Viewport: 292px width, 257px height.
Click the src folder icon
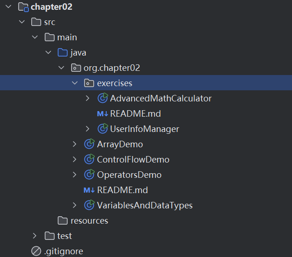pos(36,22)
